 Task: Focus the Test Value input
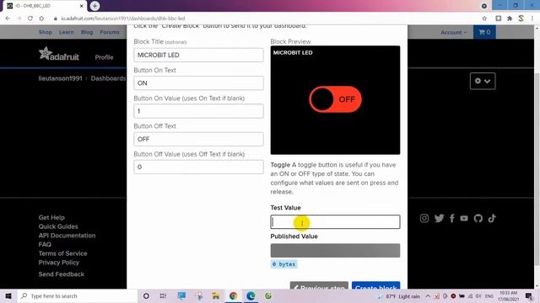point(335,222)
